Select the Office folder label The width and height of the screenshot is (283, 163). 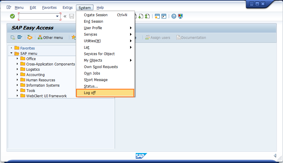pos(31,59)
